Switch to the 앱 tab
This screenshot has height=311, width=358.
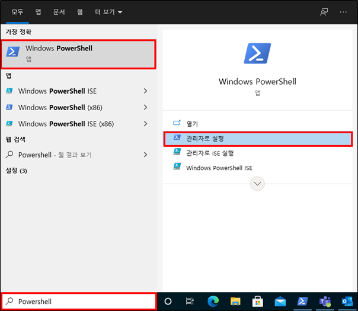(x=38, y=12)
